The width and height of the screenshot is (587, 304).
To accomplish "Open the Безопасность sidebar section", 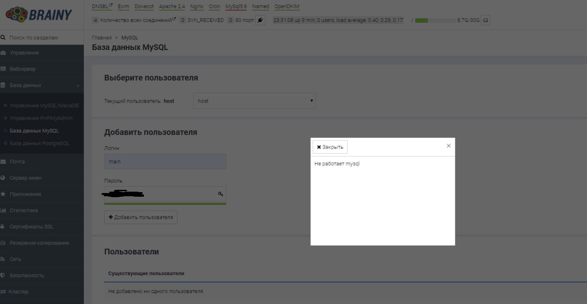I will (x=27, y=276).
